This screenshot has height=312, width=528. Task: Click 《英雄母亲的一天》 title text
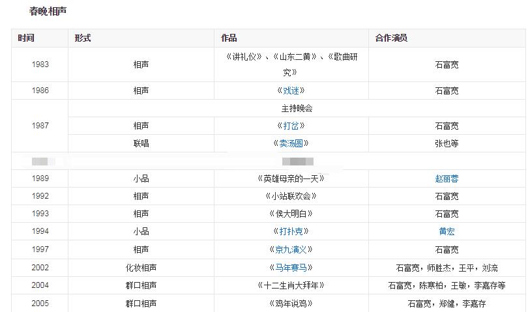pos(291,178)
